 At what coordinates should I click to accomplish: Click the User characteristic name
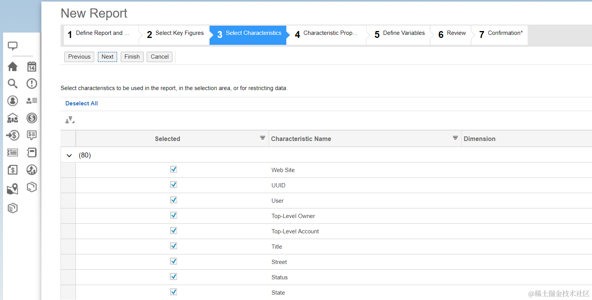click(x=278, y=201)
